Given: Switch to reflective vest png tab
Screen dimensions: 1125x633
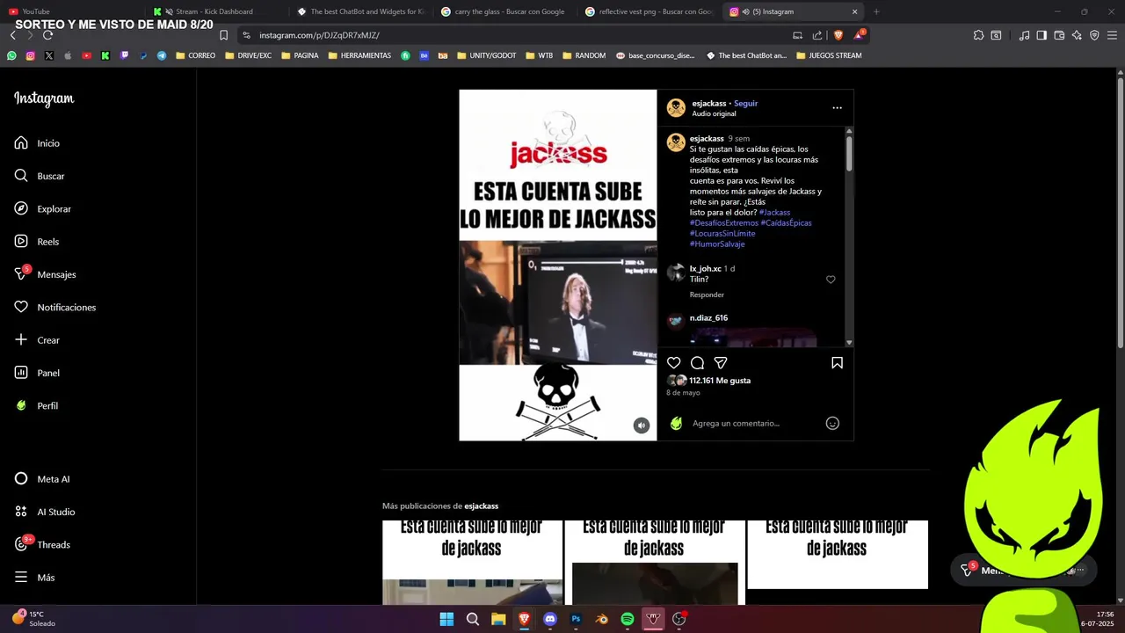Looking at the screenshot, I should click(649, 11).
